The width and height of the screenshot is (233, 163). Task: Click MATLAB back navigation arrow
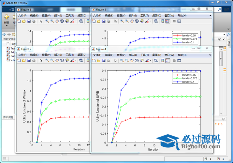(4, 35)
